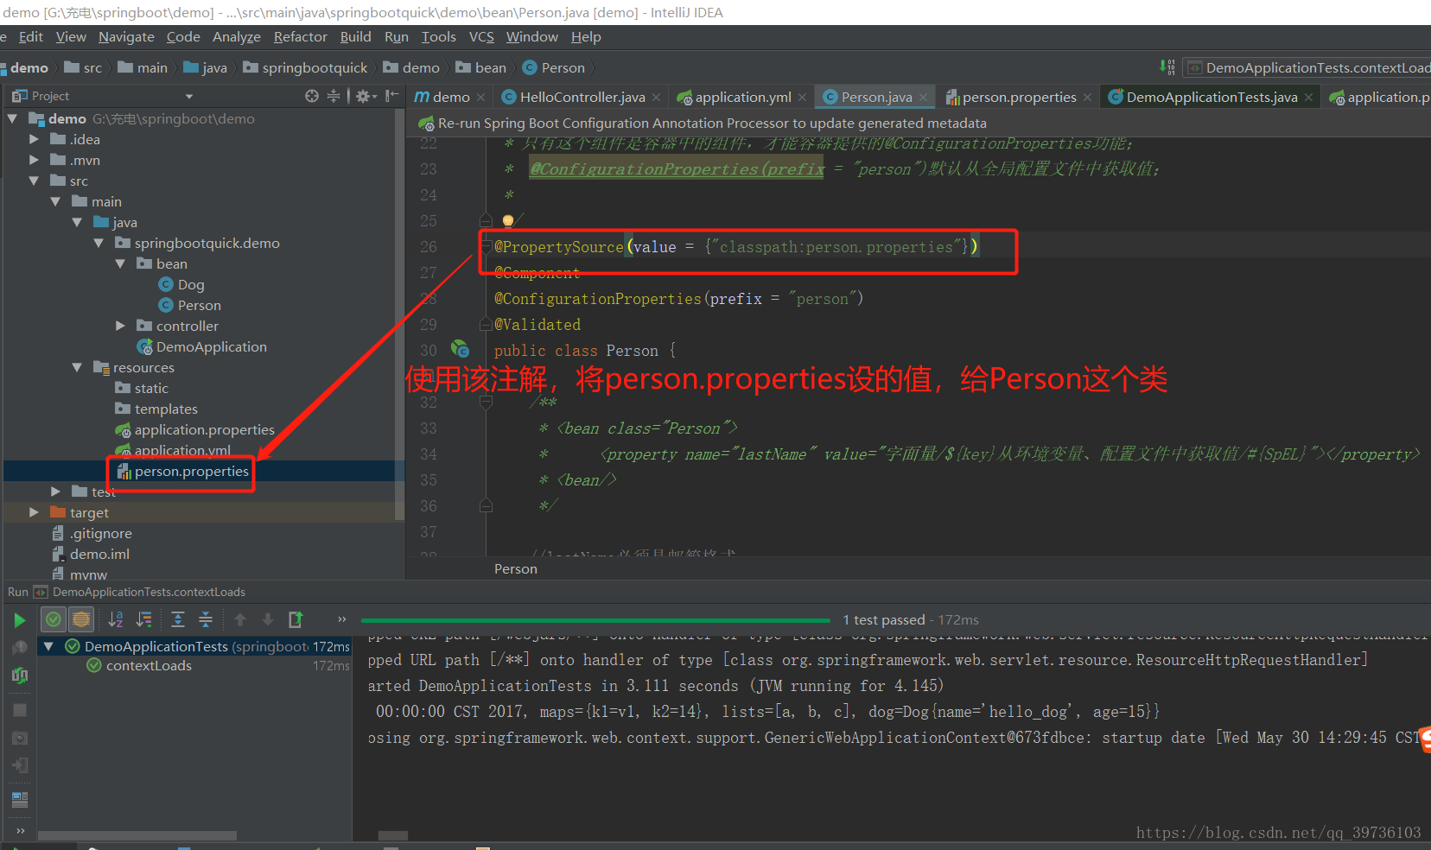Click the exit run icon
This screenshot has width=1431, height=850.
coord(19,765)
